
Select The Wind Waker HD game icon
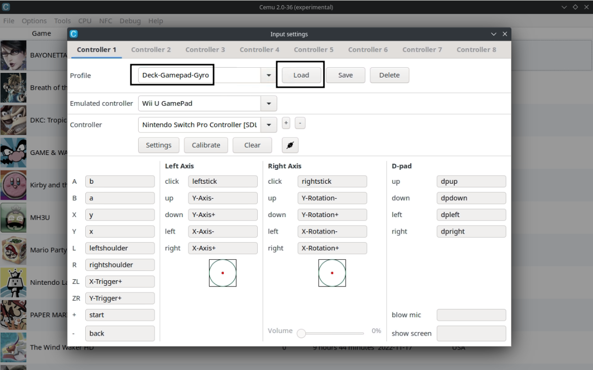pos(14,347)
